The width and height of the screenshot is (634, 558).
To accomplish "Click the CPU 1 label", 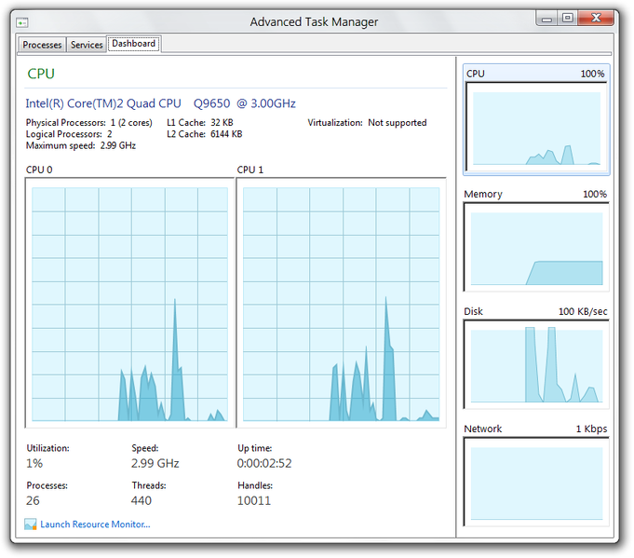I will tap(250, 170).
